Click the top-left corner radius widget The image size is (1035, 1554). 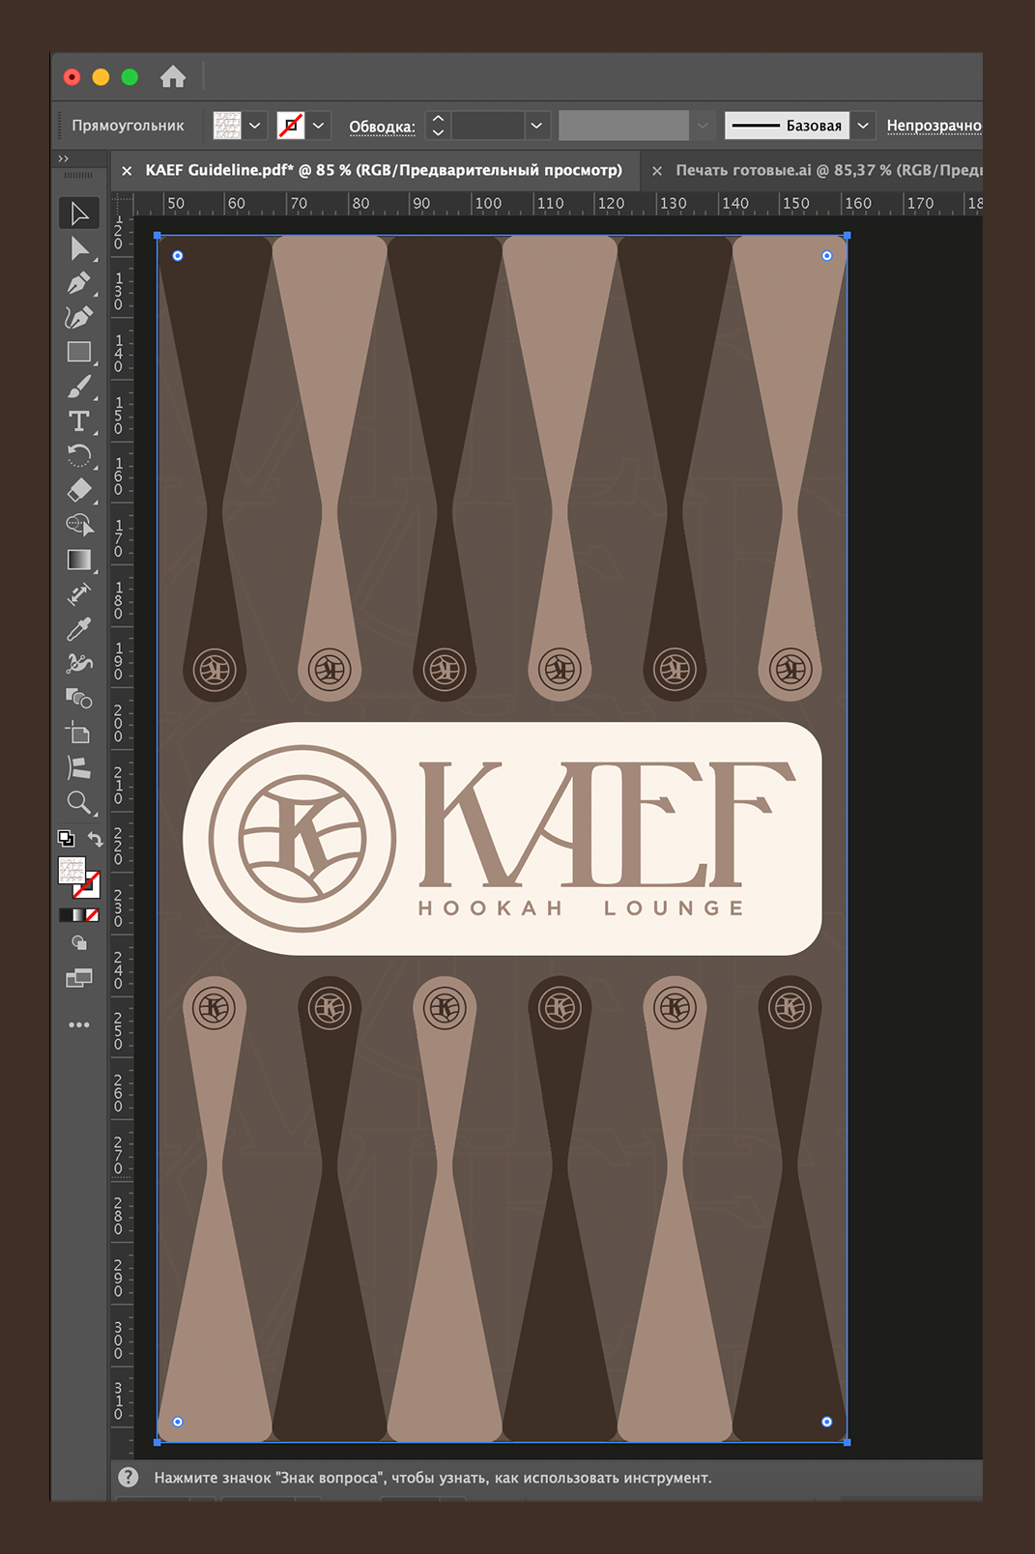click(x=178, y=256)
